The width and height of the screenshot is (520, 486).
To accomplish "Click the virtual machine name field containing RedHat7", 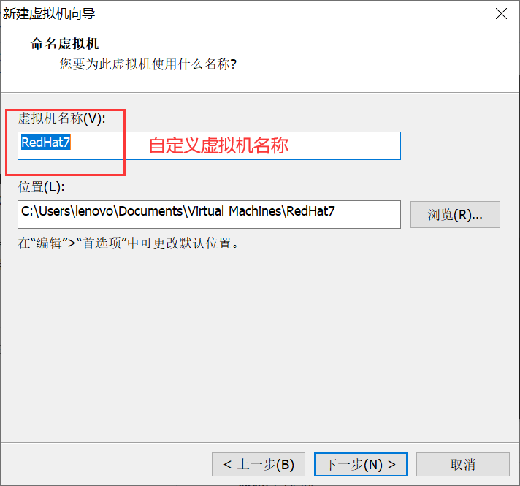I will point(209,145).
